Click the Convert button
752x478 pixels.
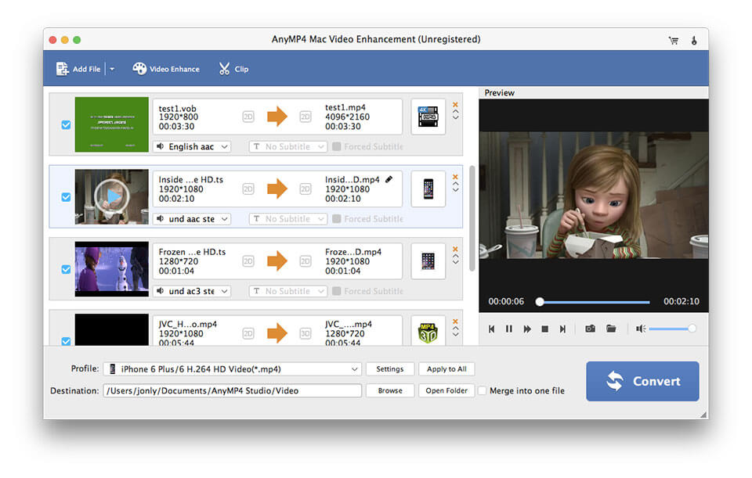click(x=642, y=381)
